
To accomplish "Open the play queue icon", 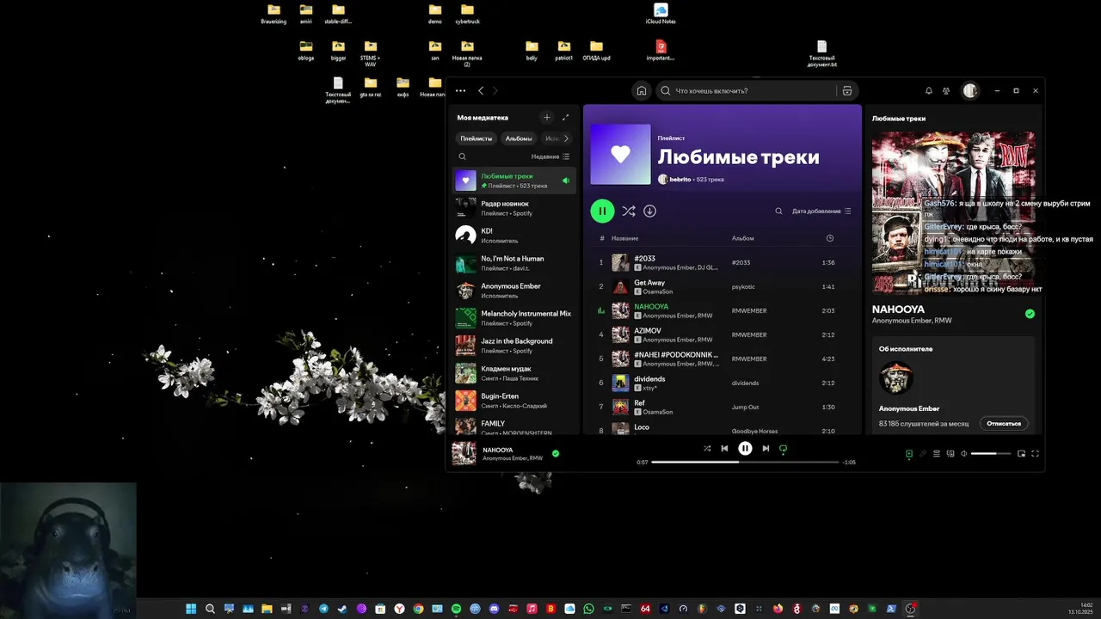I will (937, 453).
